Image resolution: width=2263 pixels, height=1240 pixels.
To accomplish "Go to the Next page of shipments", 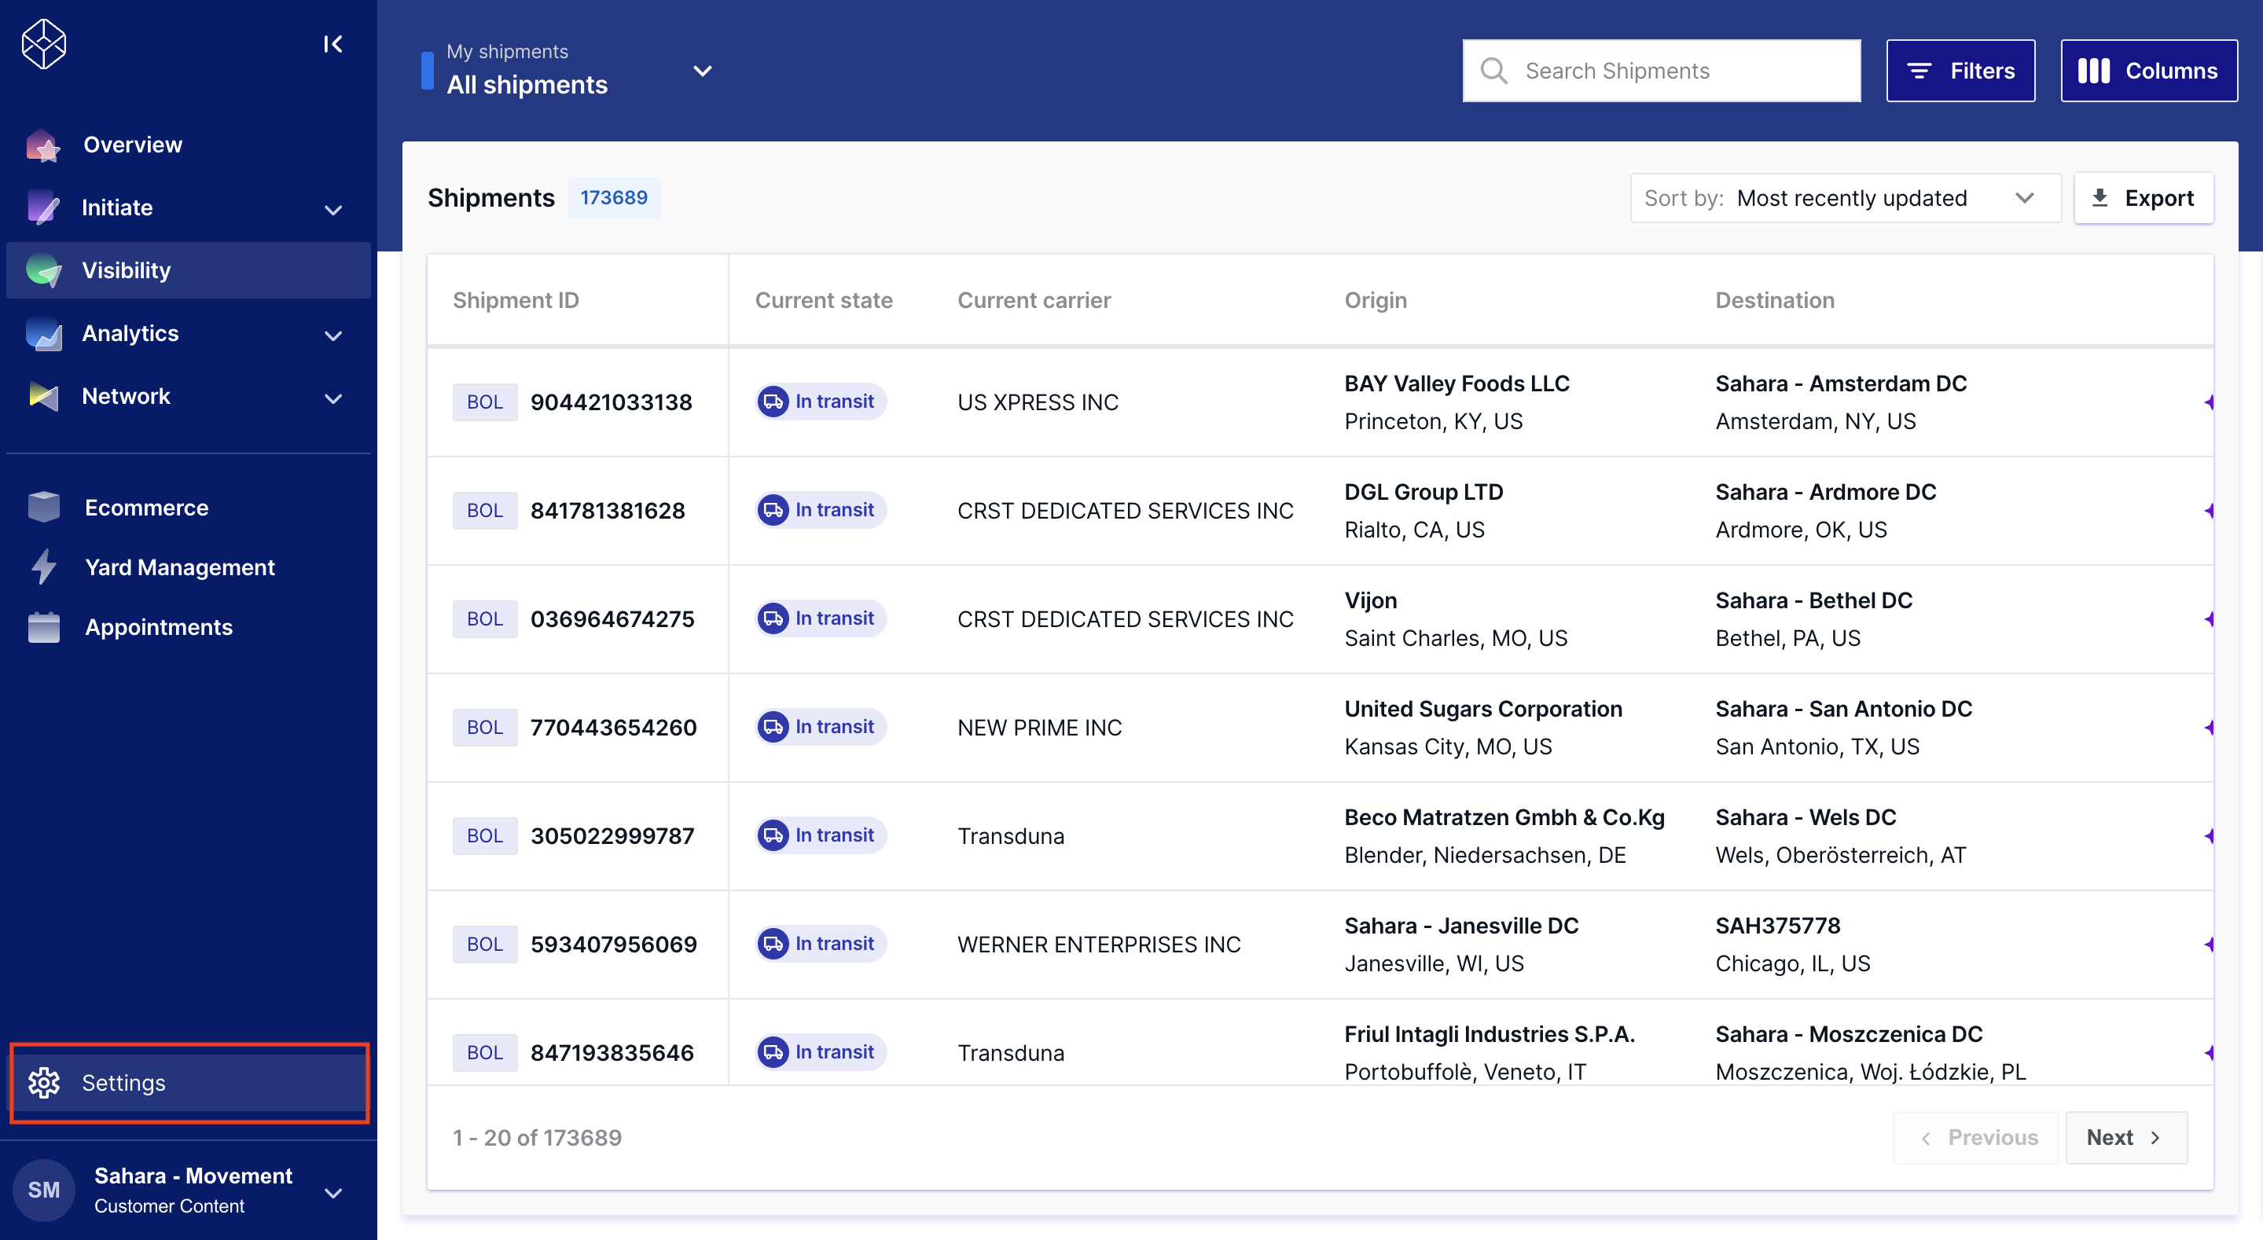I will 2125,1136.
